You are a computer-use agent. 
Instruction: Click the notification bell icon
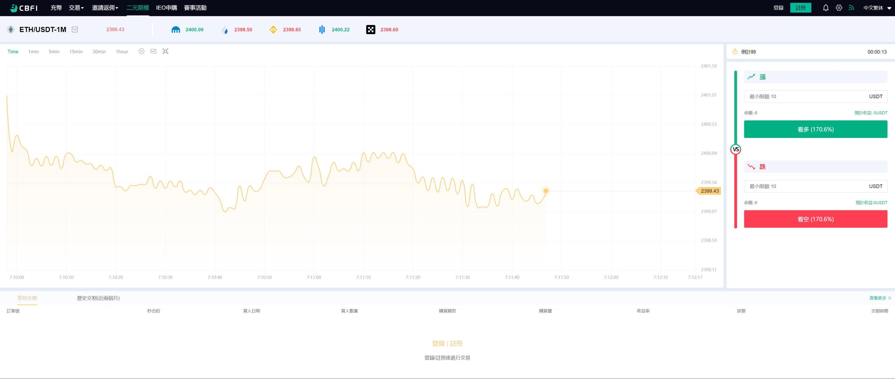coord(825,8)
